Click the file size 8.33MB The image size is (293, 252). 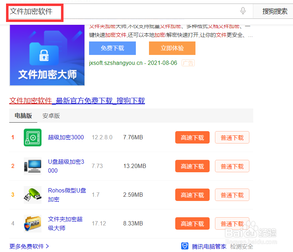tap(133, 223)
